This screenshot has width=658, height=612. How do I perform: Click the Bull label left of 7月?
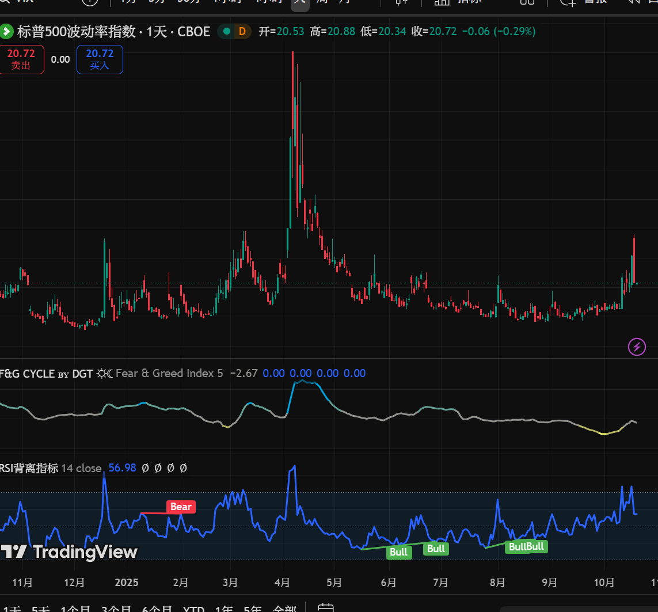click(x=436, y=549)
